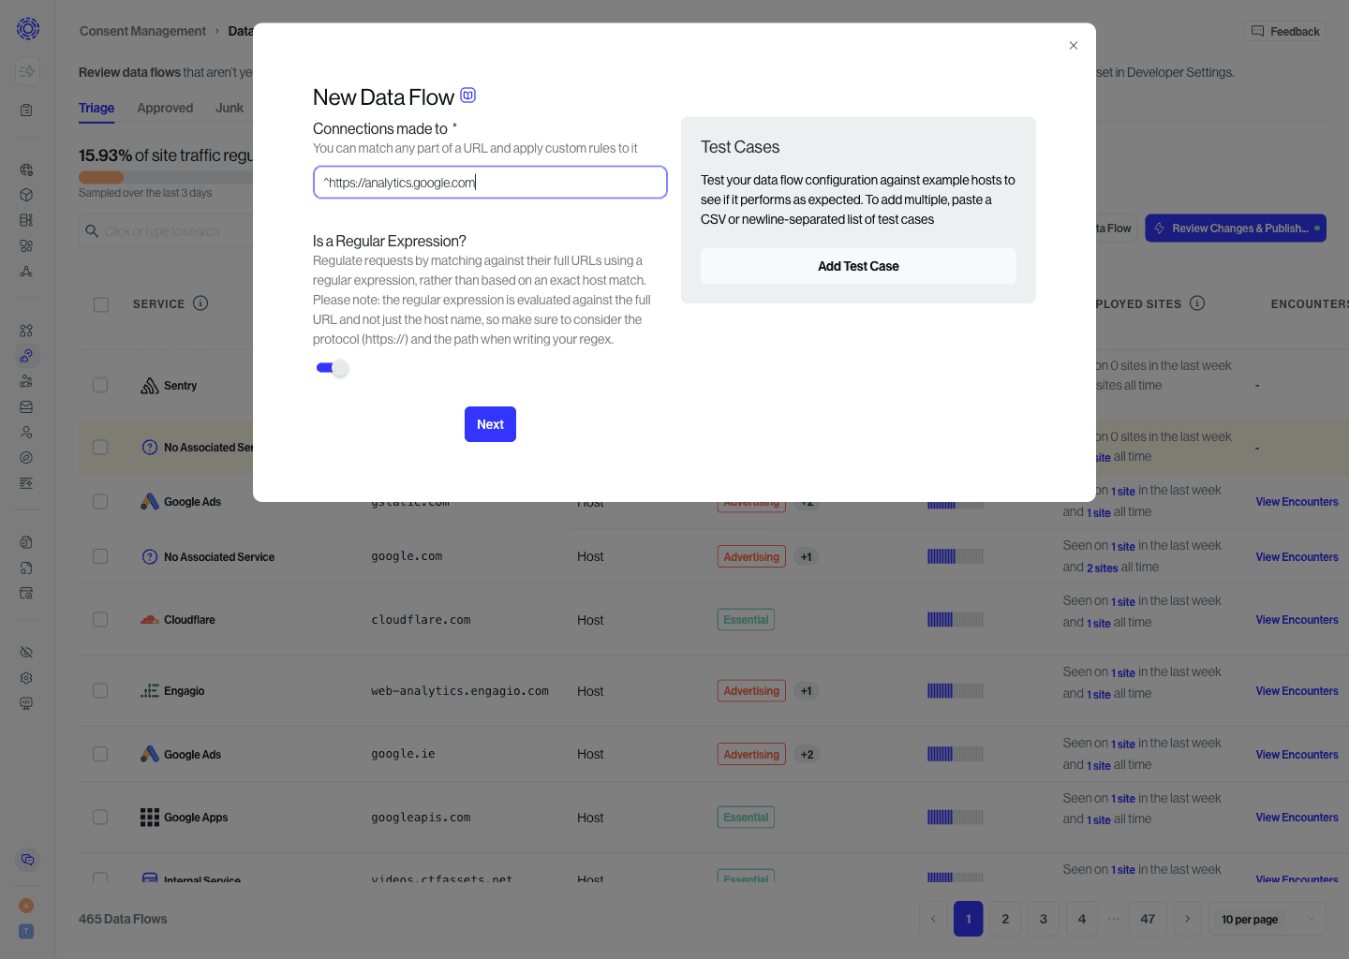Click the Engagio activity sparkline bar

(956, 690)
